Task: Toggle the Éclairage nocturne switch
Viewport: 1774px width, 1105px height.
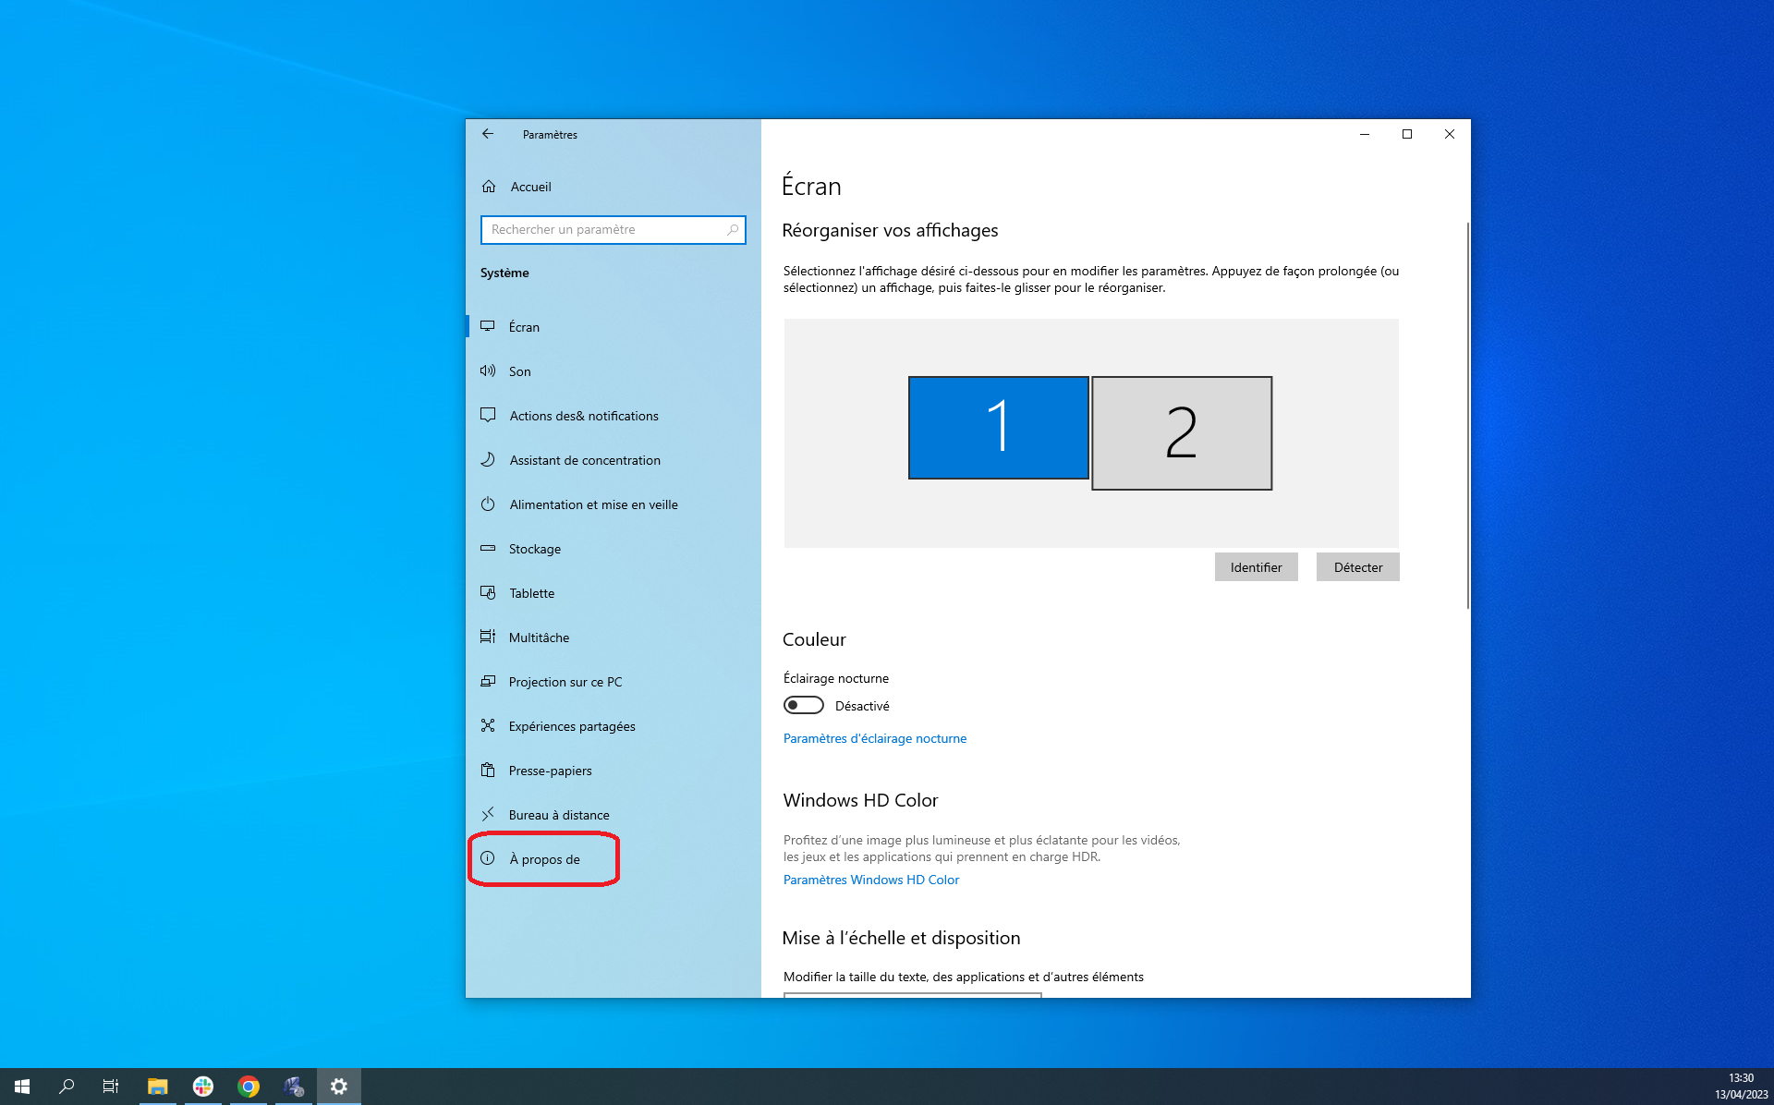Action: 803,706
